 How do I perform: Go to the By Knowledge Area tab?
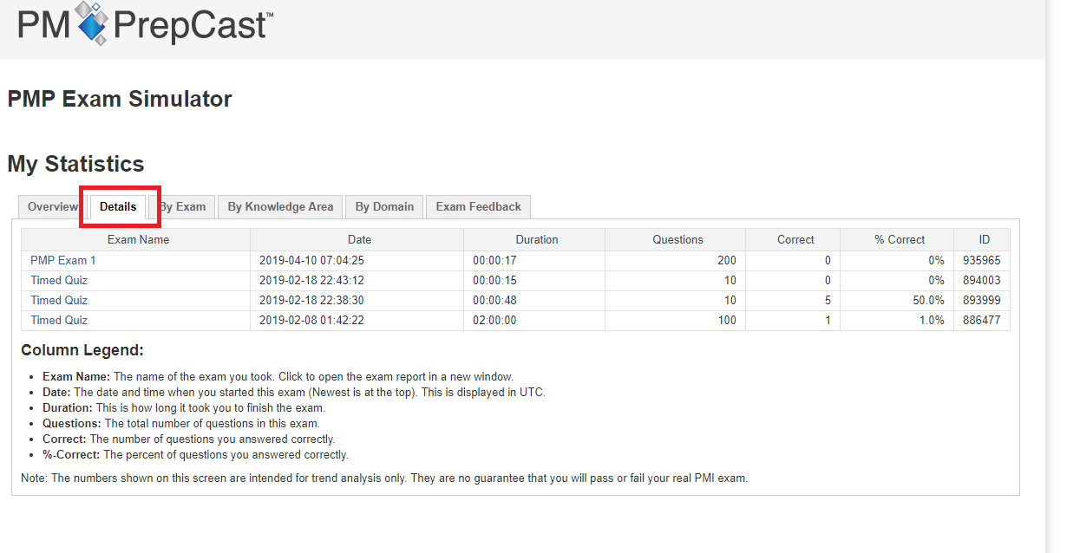click(280, 207)
